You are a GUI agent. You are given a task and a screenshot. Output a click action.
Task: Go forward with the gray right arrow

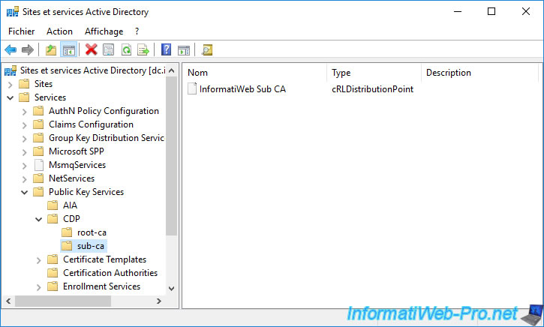(28, 50)
